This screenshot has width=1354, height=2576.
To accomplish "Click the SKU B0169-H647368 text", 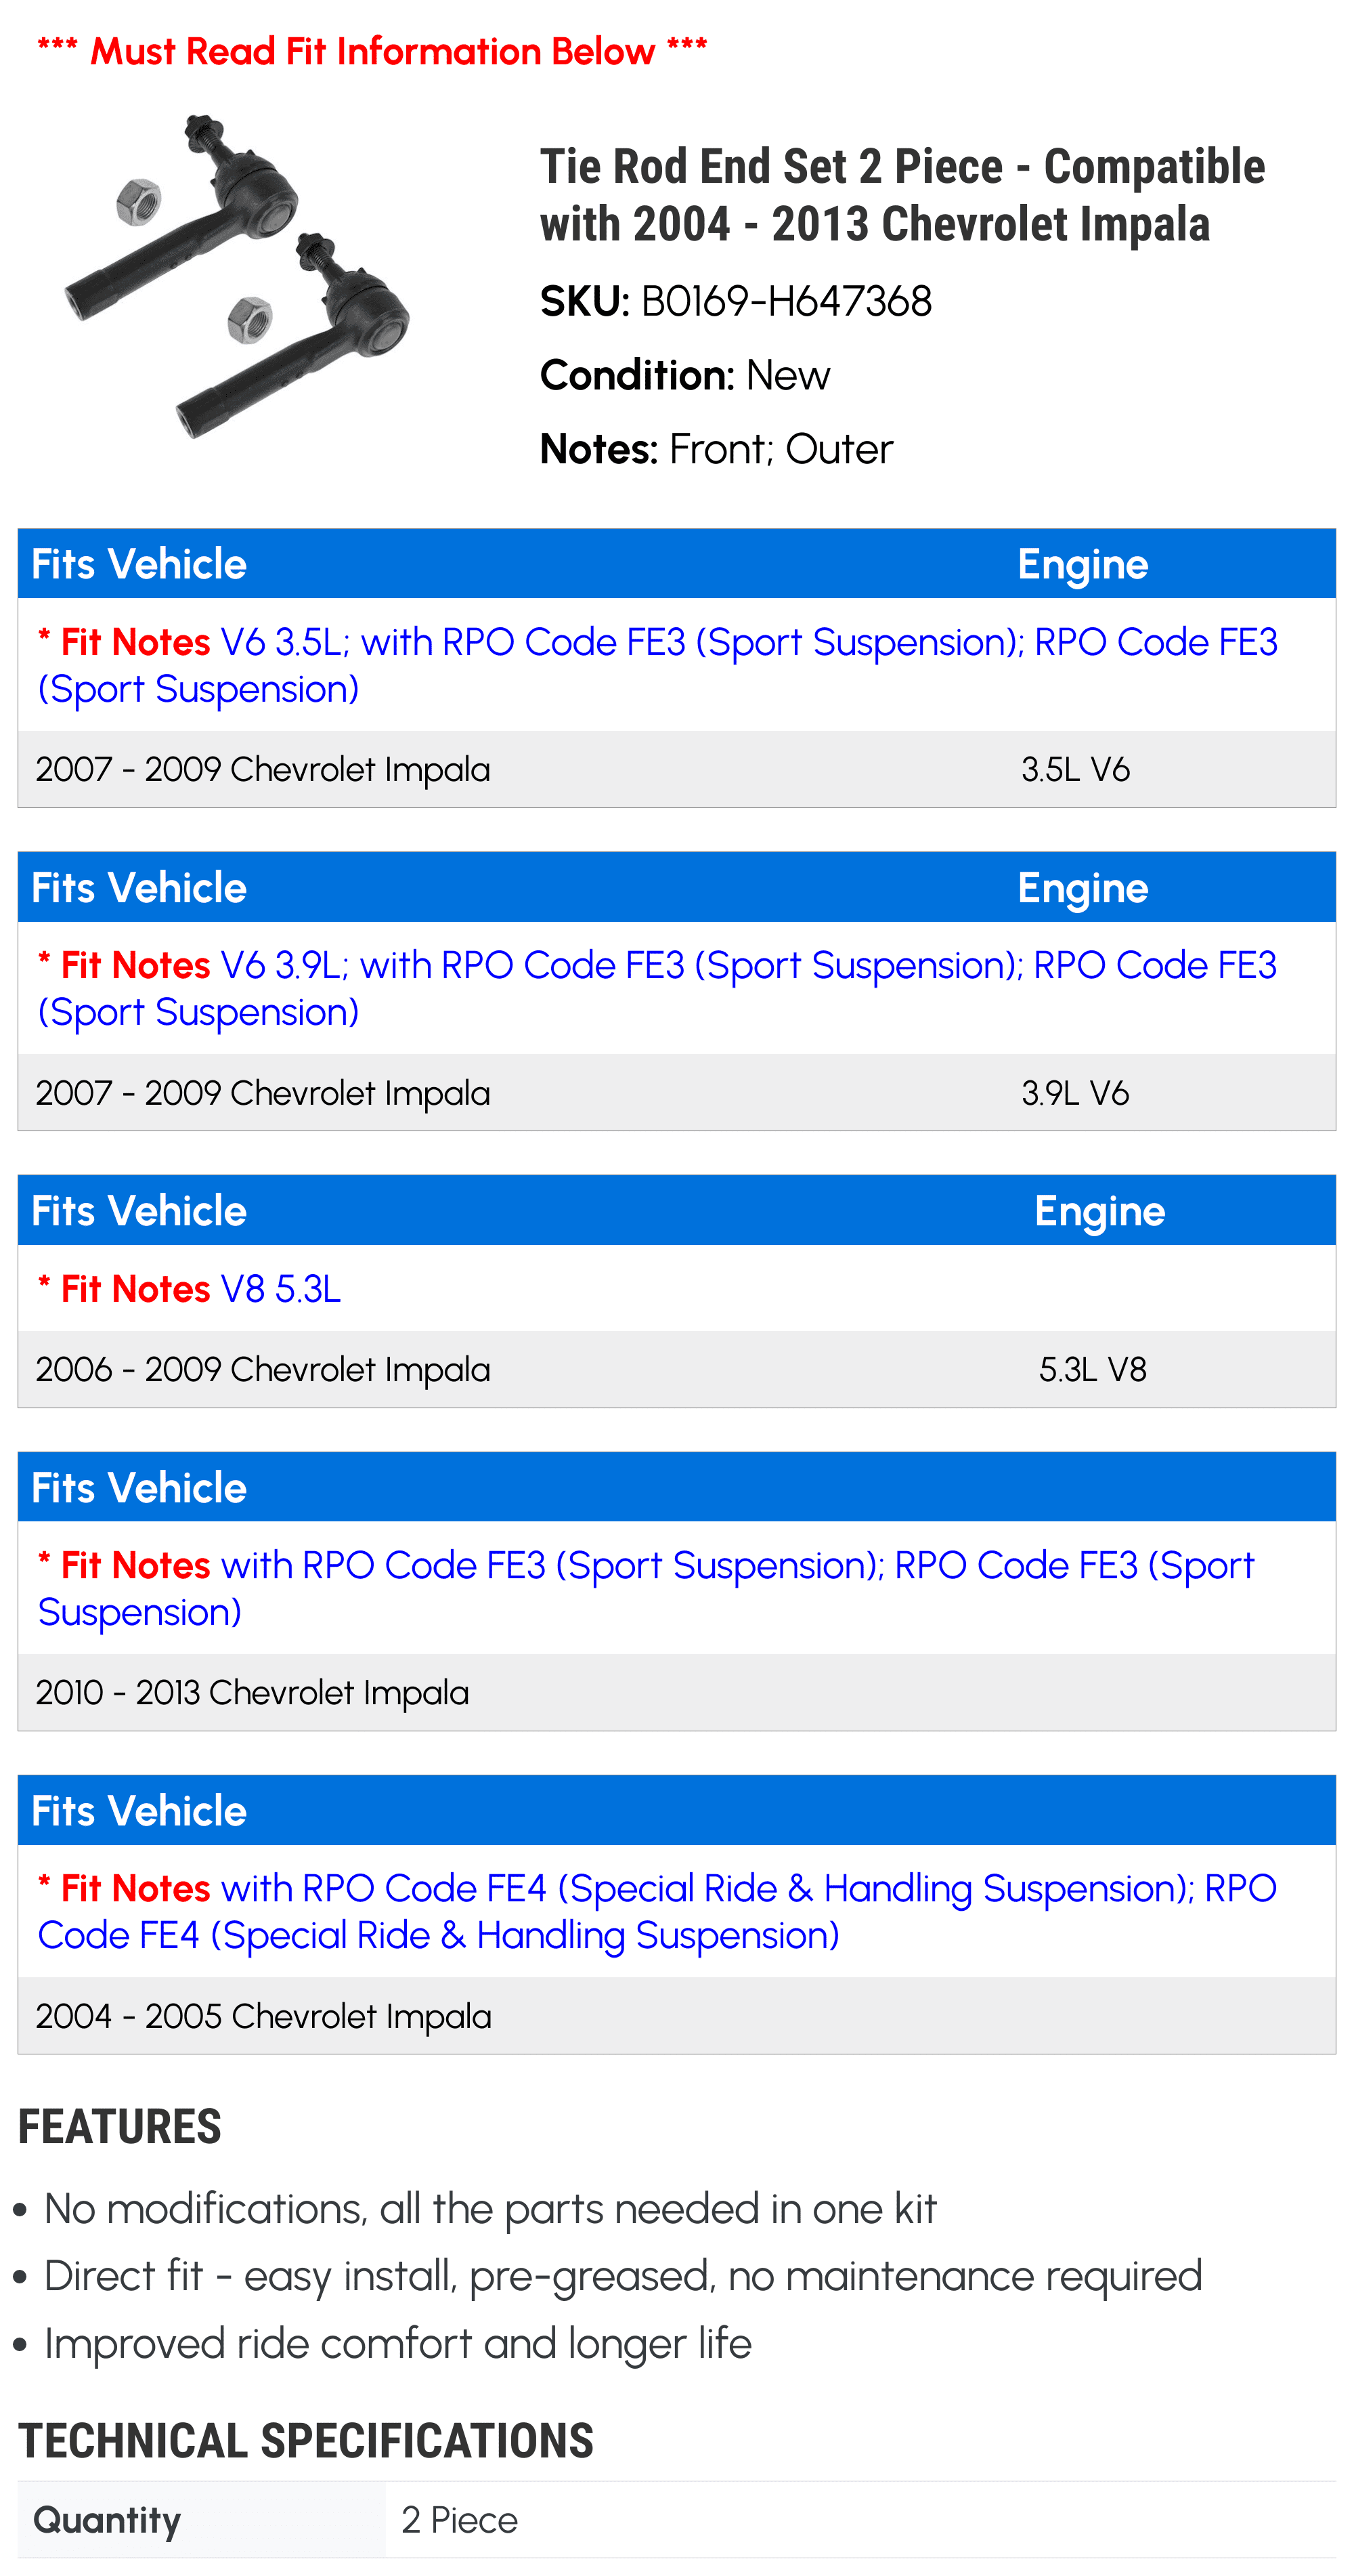I will click(x=735, y=301).
